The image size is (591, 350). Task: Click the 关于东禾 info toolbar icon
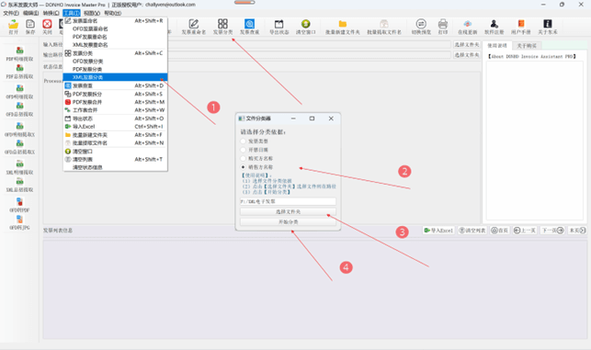pos(548,24)
